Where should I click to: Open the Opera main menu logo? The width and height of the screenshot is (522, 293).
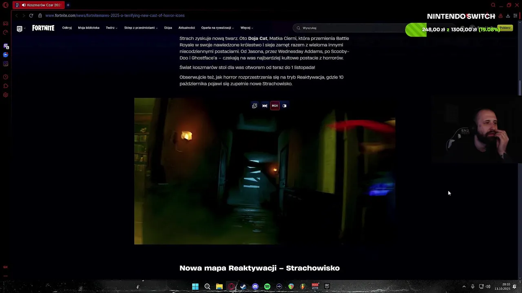click(x=6, y=5)
